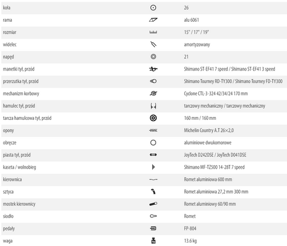287x246 pixels.
Task: Select the weight icon next to waga
Action: (x=153, y=241)
